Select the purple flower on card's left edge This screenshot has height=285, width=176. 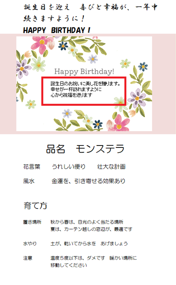tap(23, 69)
